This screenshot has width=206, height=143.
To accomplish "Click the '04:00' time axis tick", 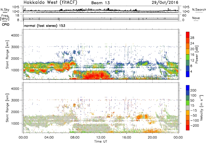I will [x=49, y=138].
